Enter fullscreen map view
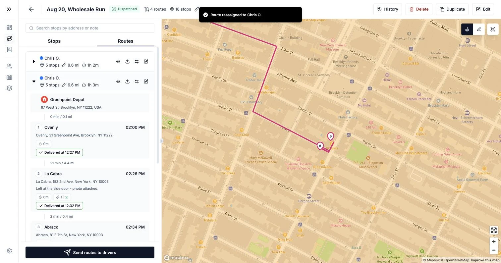 coord(494,230)
